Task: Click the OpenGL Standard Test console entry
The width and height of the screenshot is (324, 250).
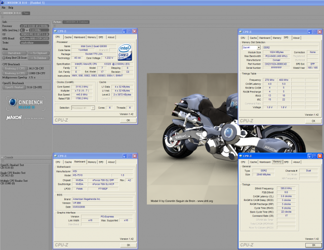Action: (x=12, y=166)
